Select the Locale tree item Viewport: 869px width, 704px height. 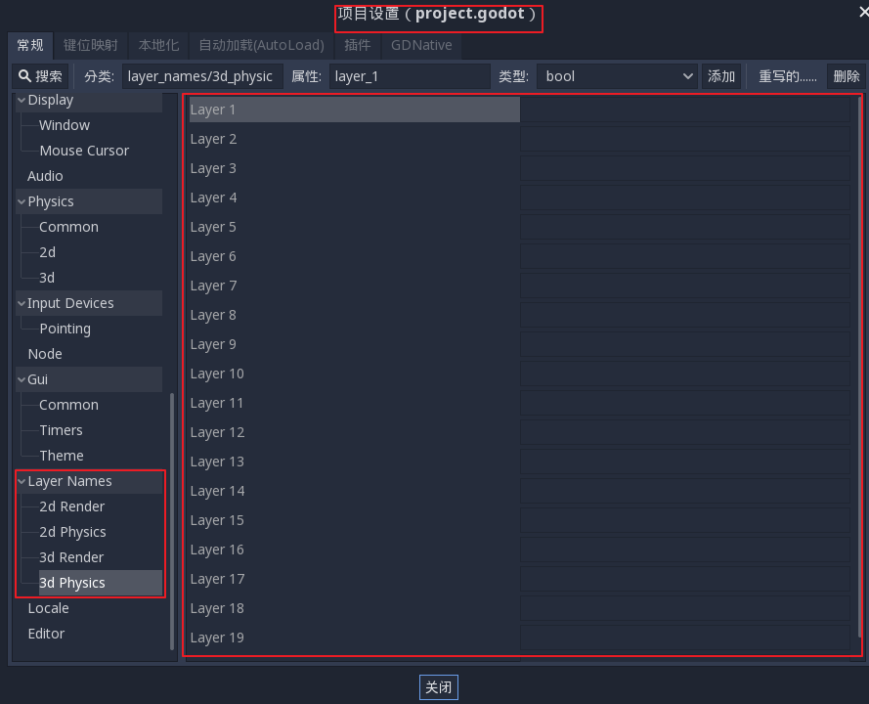(x=48, y=608)
